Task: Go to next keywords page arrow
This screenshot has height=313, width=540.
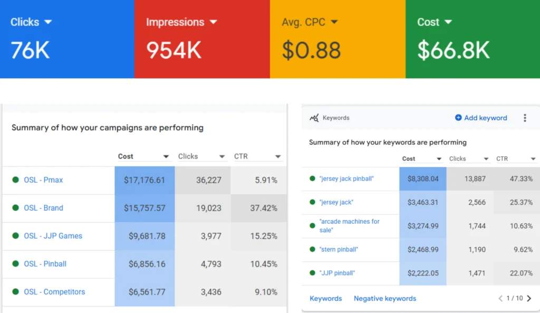Action: click(x=529, y=298)
